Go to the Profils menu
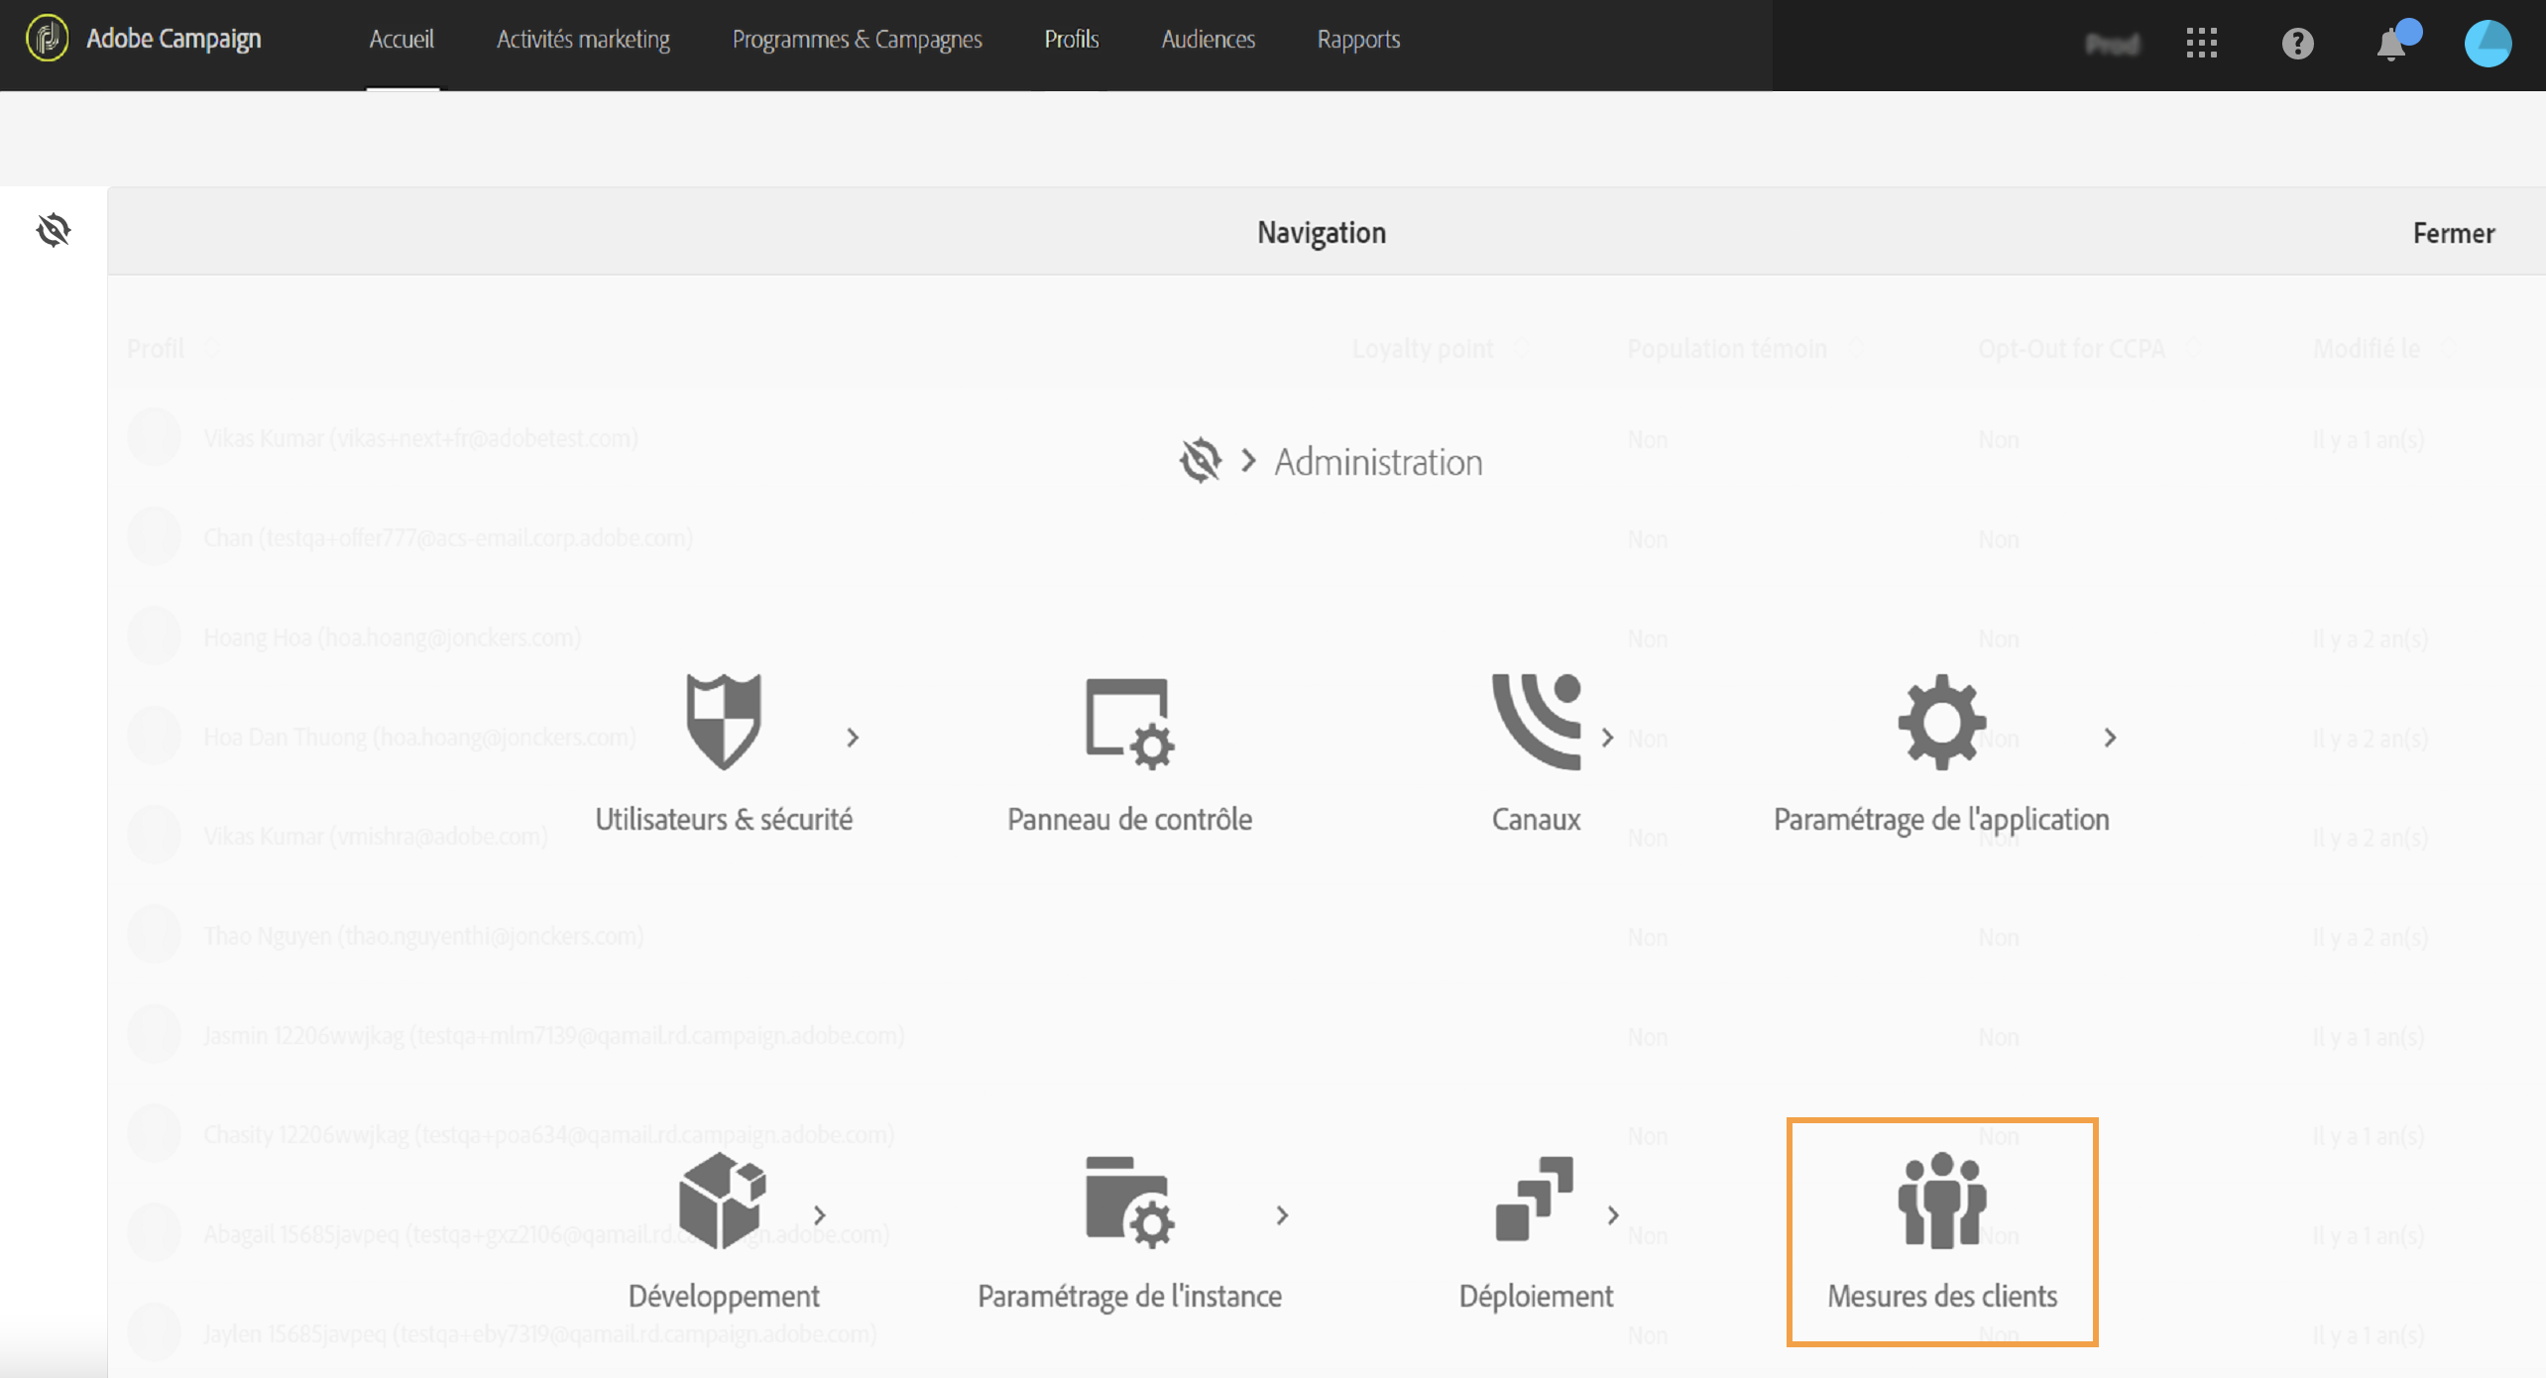The height and width of the screenshot is (1378, 2546). [x=1071, y=40]
